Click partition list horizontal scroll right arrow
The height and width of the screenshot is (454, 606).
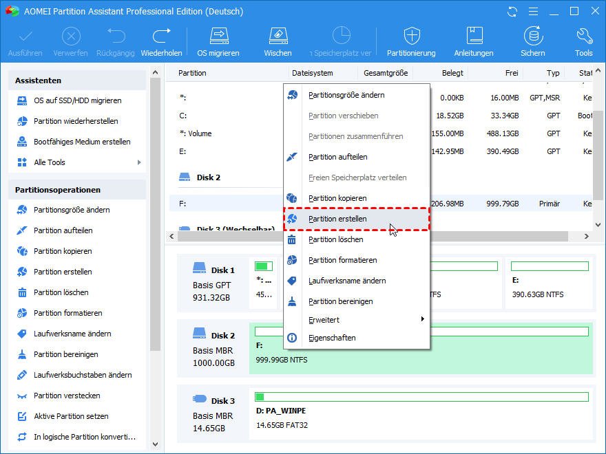coord(586,236)
